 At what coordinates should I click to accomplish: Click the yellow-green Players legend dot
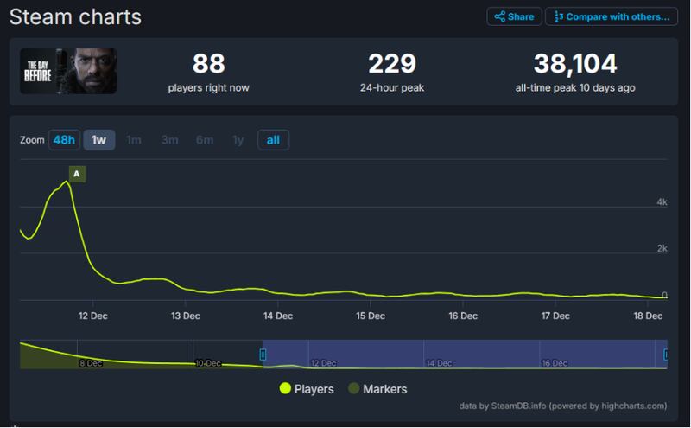pyautogui.click(x=285, y=389)
